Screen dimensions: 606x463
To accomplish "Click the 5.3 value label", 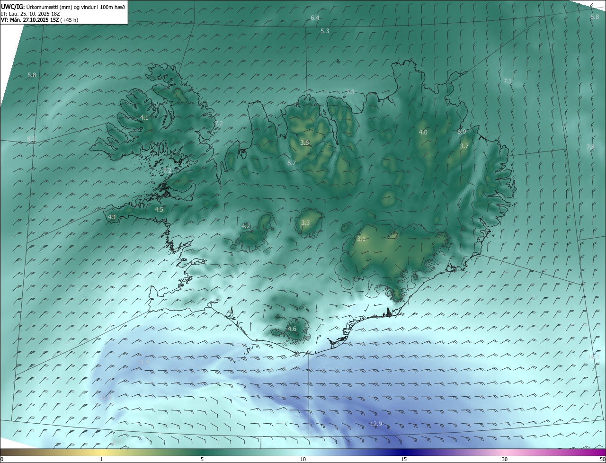I will (325, 31).
